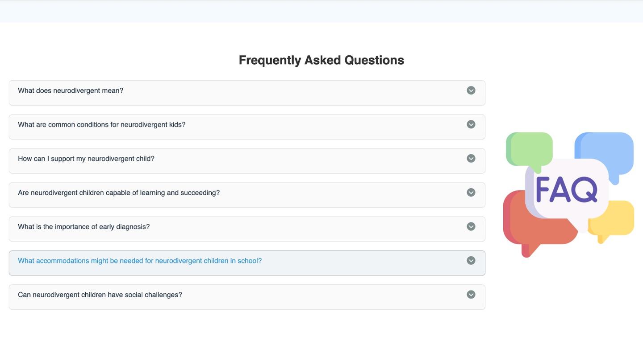Expand chevron for common conditions question
Image resolution: width=643 pixels, height=349 pixels.
471,124
